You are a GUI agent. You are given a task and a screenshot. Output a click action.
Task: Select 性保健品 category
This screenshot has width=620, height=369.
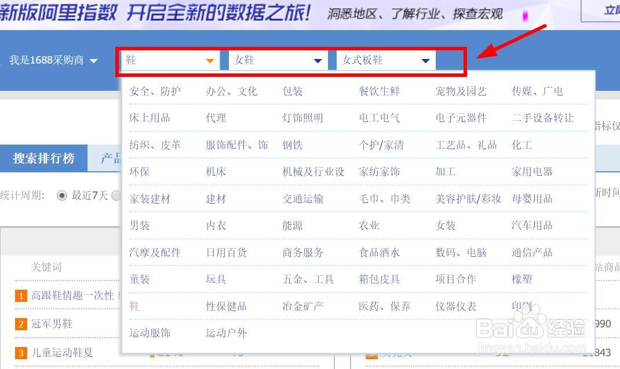[x=226, y=307]
